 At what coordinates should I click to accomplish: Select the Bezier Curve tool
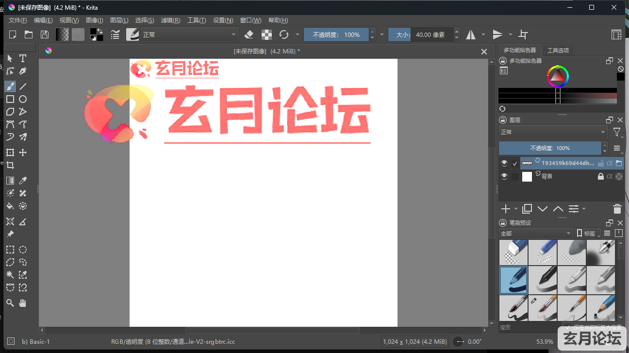(10, 124)
